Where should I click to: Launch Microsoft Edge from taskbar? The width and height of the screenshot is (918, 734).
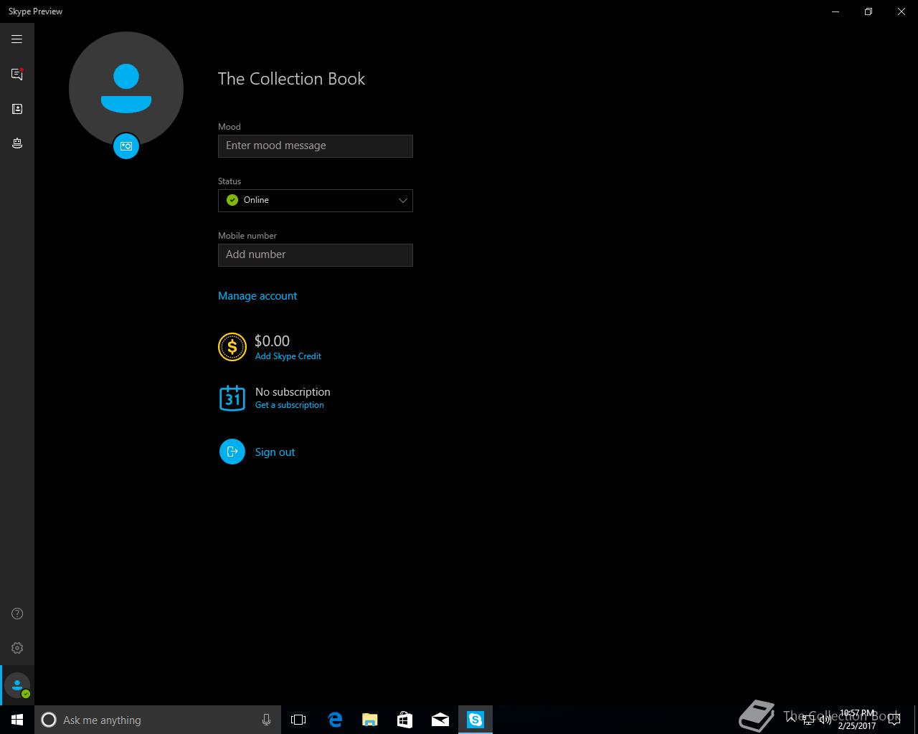(x=335, y=720)
